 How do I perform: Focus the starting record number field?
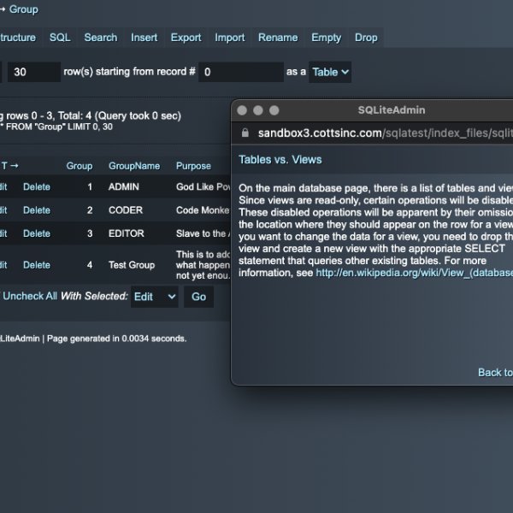point(240,72)
